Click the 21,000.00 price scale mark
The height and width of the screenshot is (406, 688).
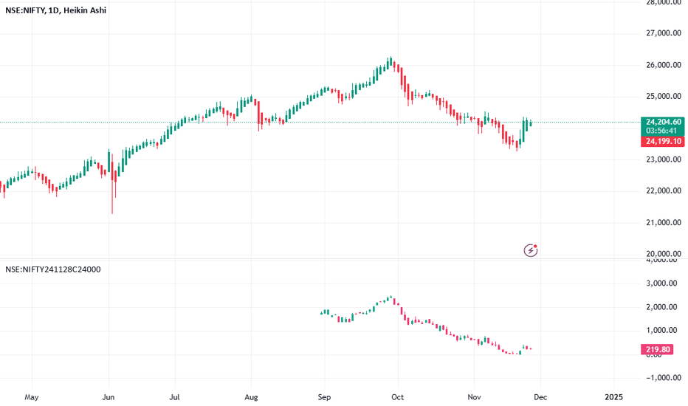664,222
